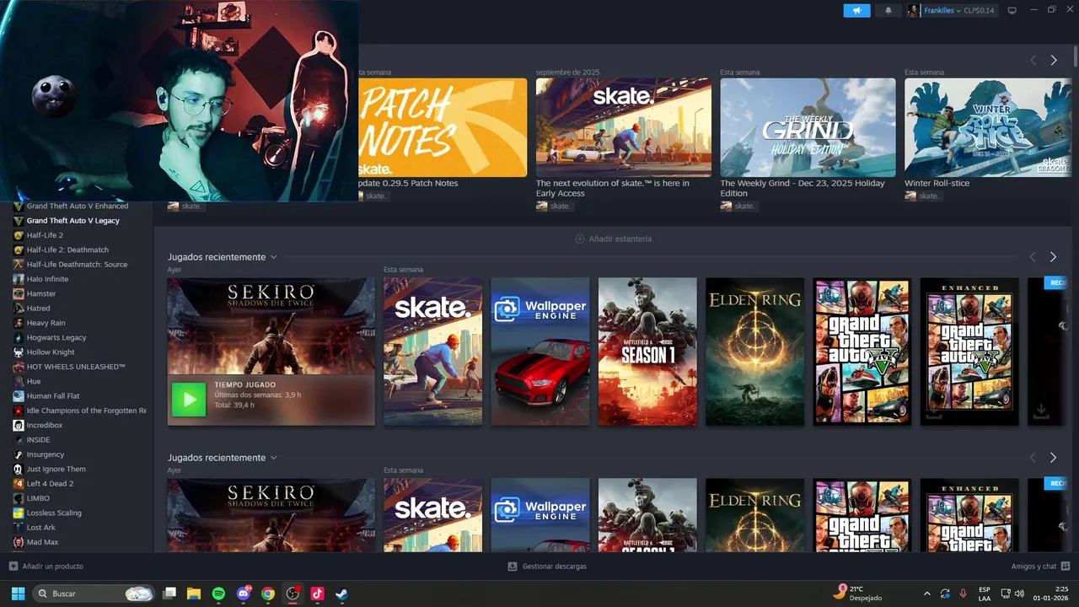This screenshot has height=607, width=1079.
Task: Select Hue in library list
Action: click(x=34, y=381)
